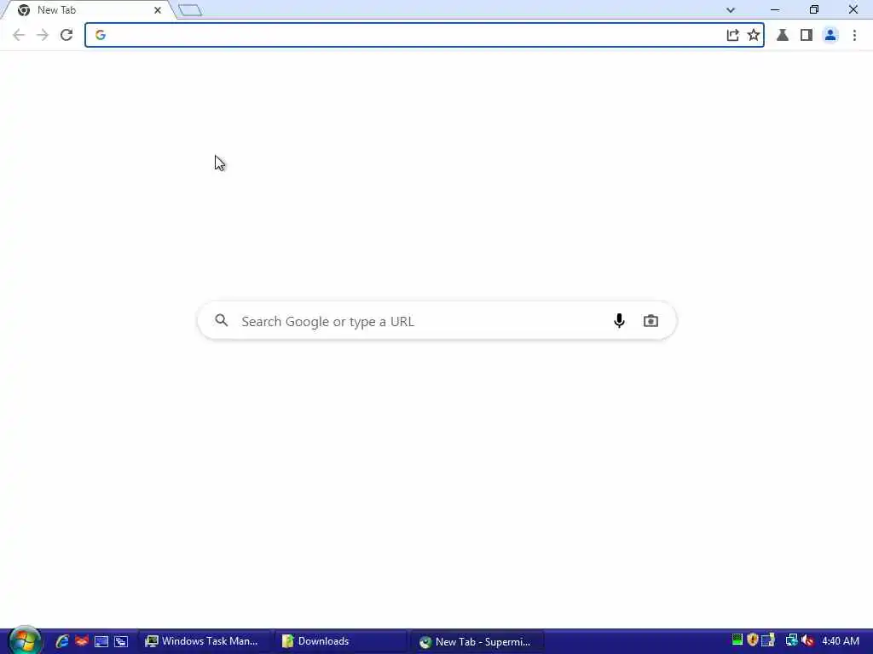The height and width of the screenshot is (654, 873).
Task: Switch to the Downloads taskbar window
Action: (341, 641)
